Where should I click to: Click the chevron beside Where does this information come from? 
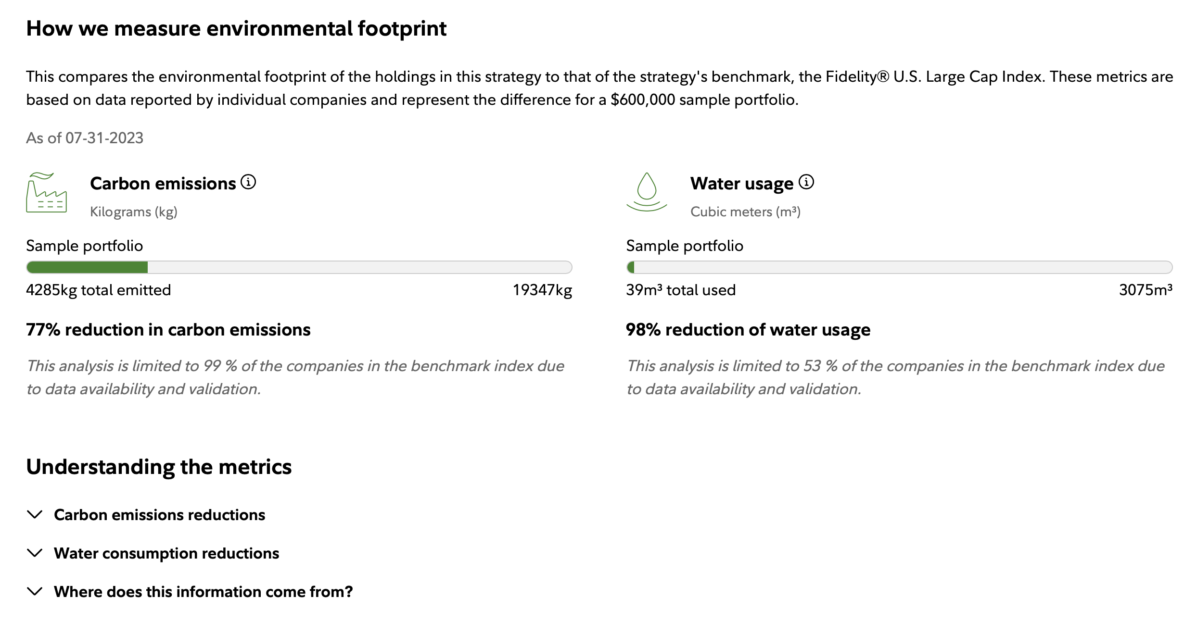coord(35,592)
